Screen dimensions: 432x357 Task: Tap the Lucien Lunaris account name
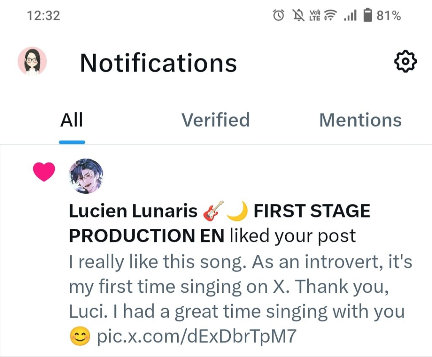coord(133,211)
